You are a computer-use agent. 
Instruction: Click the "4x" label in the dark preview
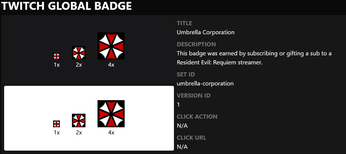(111, 65)
